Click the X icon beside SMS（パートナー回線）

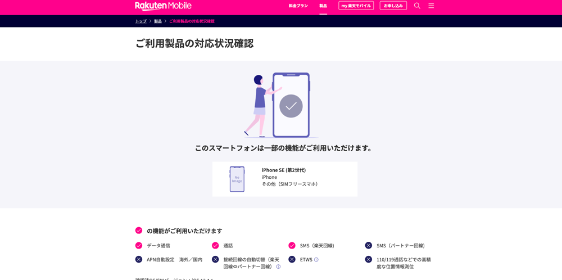369,246
